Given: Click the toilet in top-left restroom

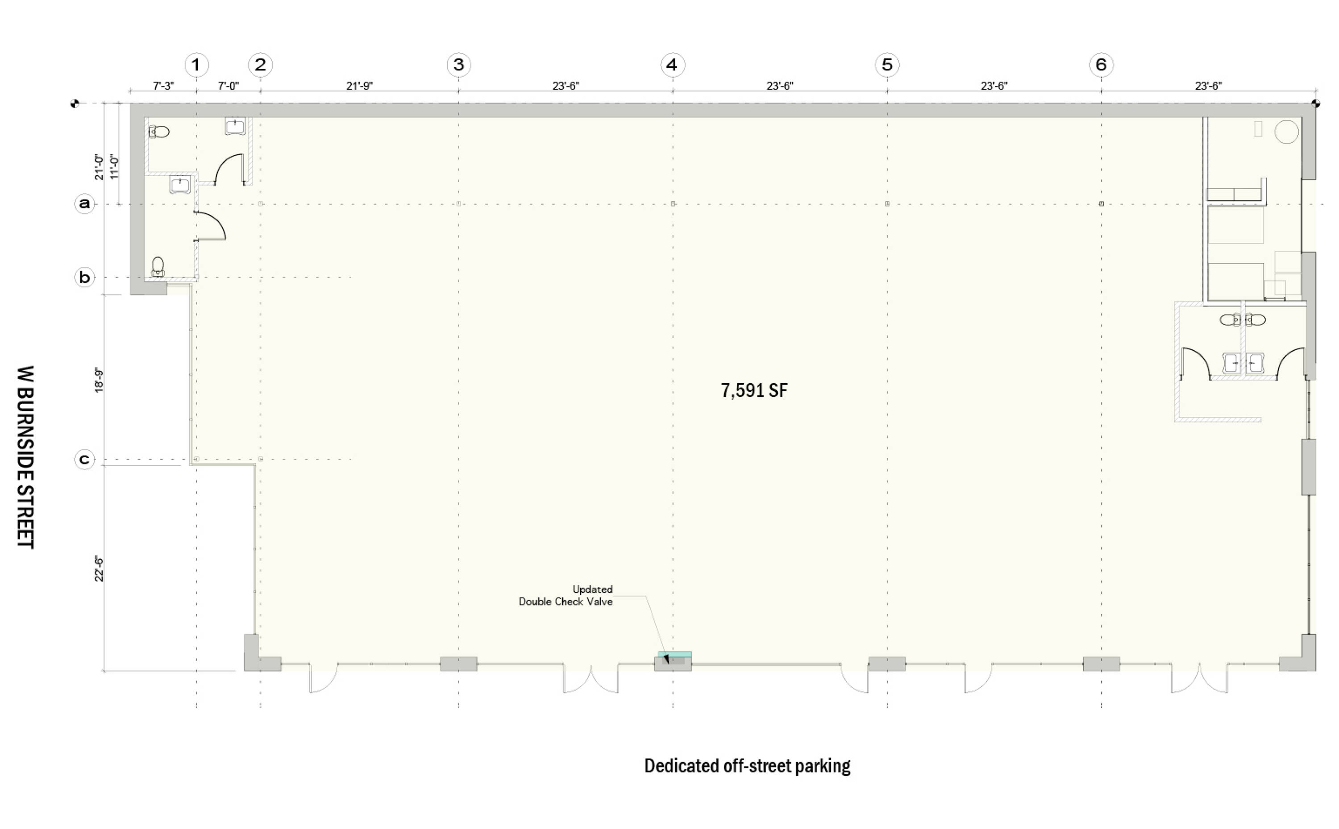Looking at the screenshot, I should [159, 132].
